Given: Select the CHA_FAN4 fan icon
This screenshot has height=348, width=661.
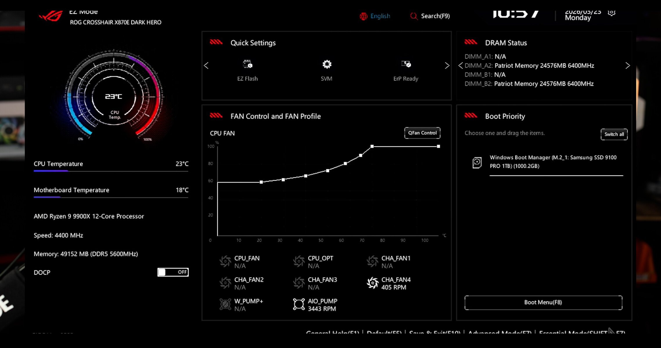Looking at the screenshot, I should tap(372, 283).
